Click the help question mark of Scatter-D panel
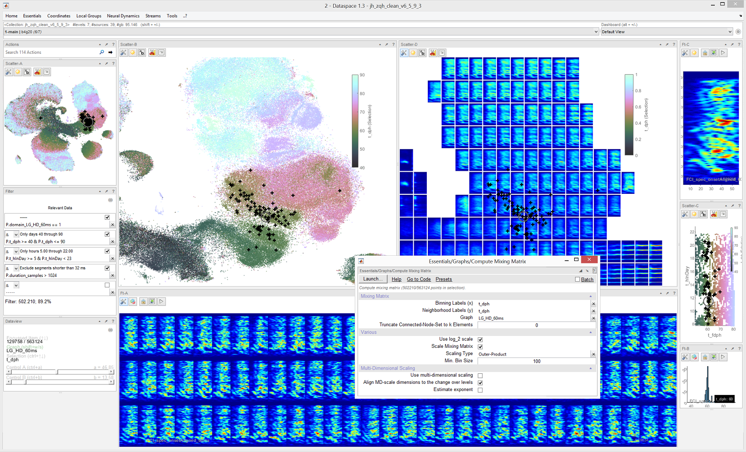 point(674,45)
